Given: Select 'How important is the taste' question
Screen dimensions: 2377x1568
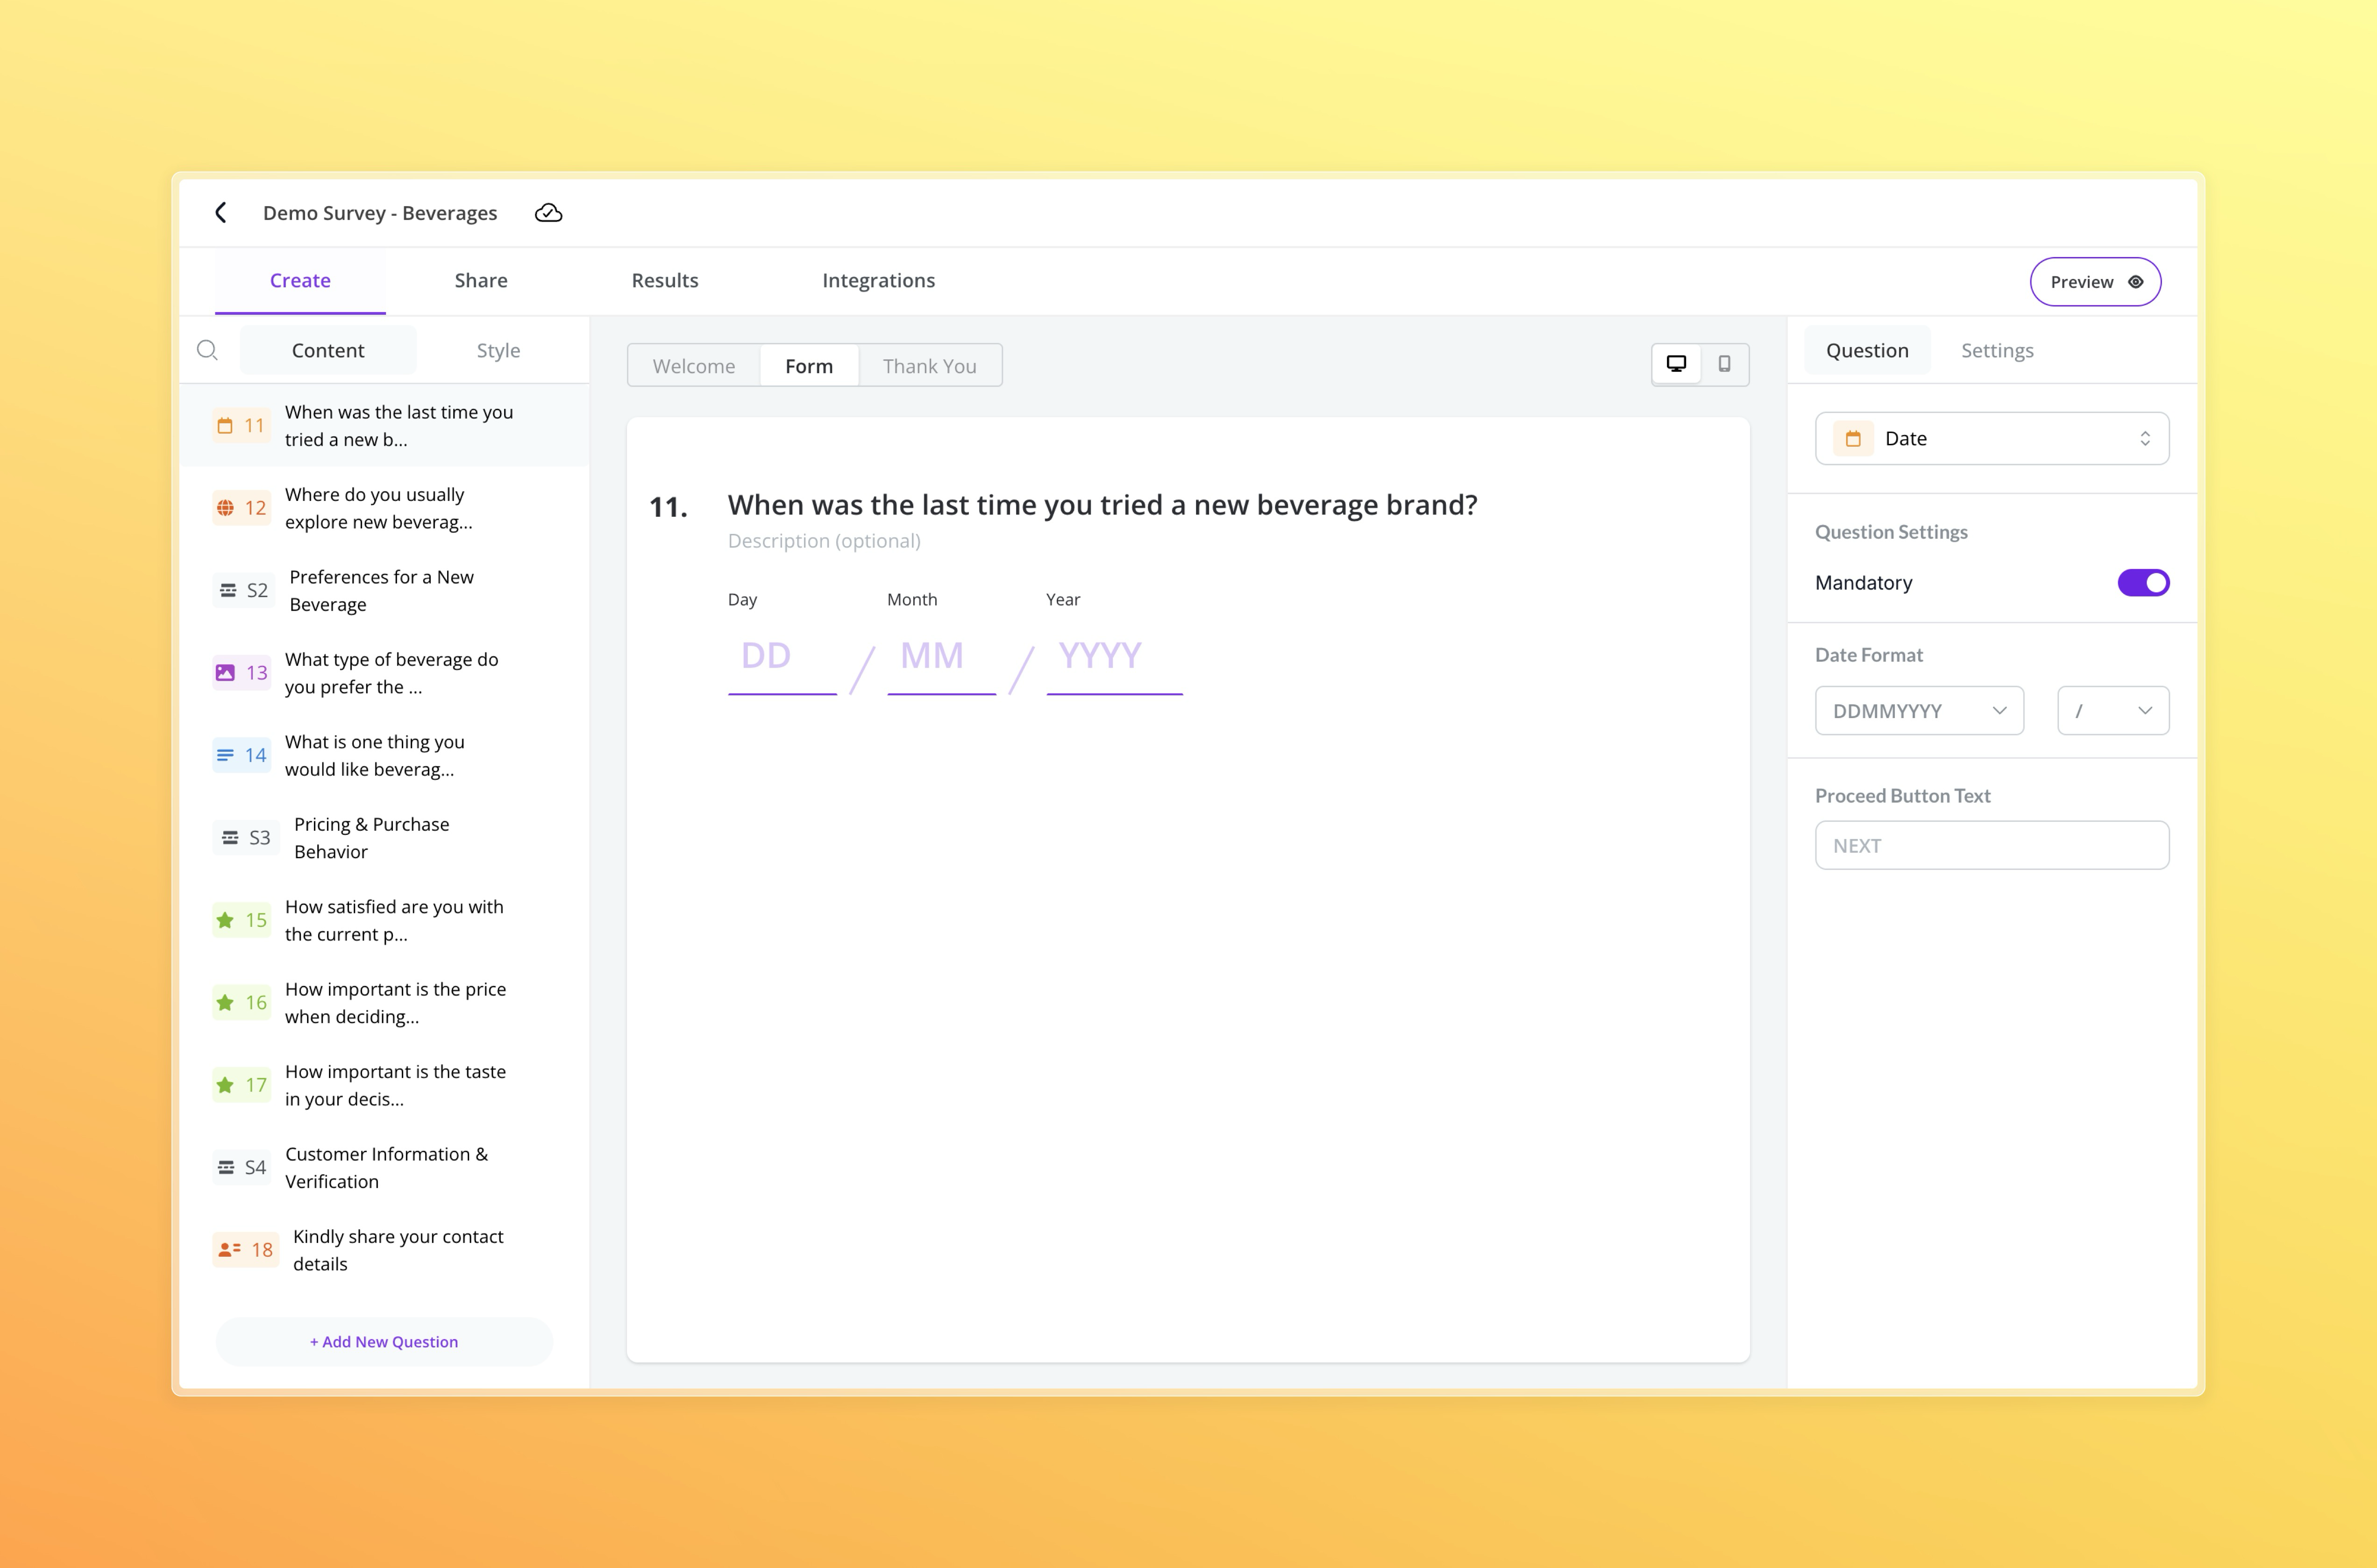Looking at the screenshot, I should tap(384, 1085).
